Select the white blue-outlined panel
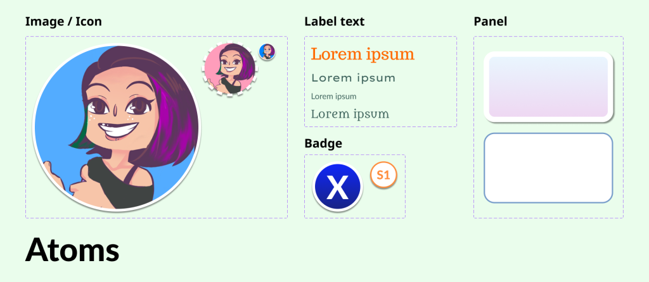The height and width of the screenshot is (282, 649). (x=548, y=168)
